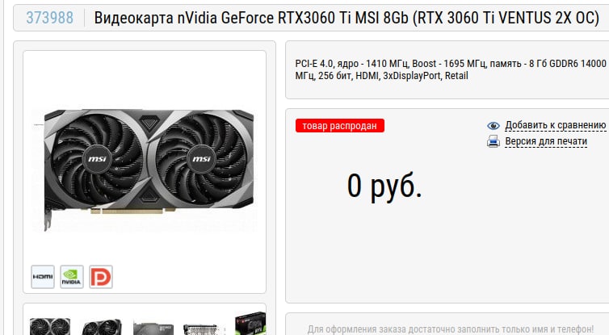Select the first front-view thumbnail
The width and height of the screenshot is (609, 335).
pyautogui.click(x=50, y=326)
